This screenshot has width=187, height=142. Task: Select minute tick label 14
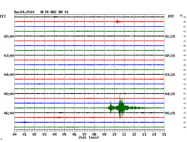pos(154,134)
